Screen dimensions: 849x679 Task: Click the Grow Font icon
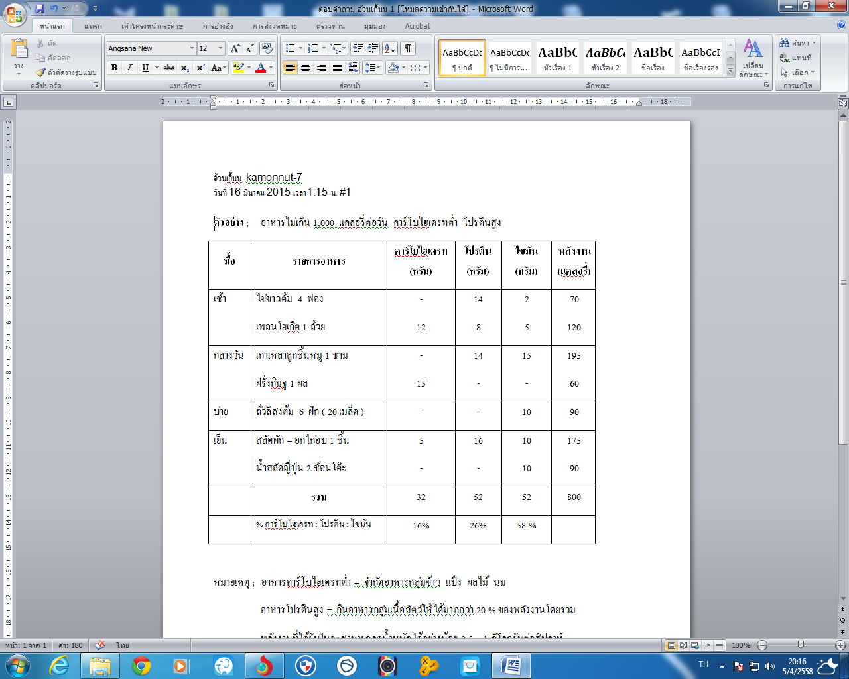235,48
